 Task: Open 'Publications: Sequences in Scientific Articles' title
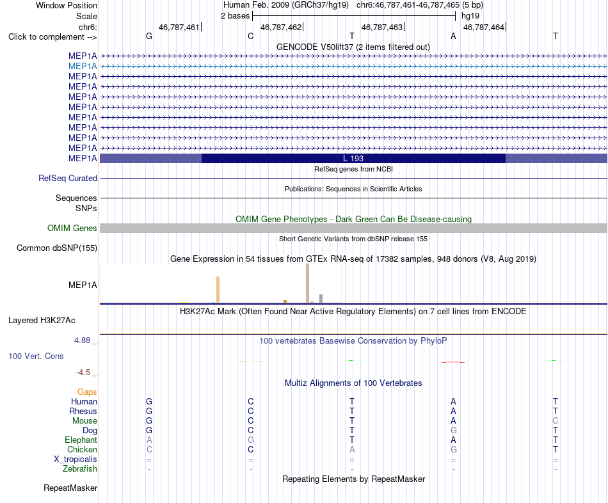click(353, 189)
